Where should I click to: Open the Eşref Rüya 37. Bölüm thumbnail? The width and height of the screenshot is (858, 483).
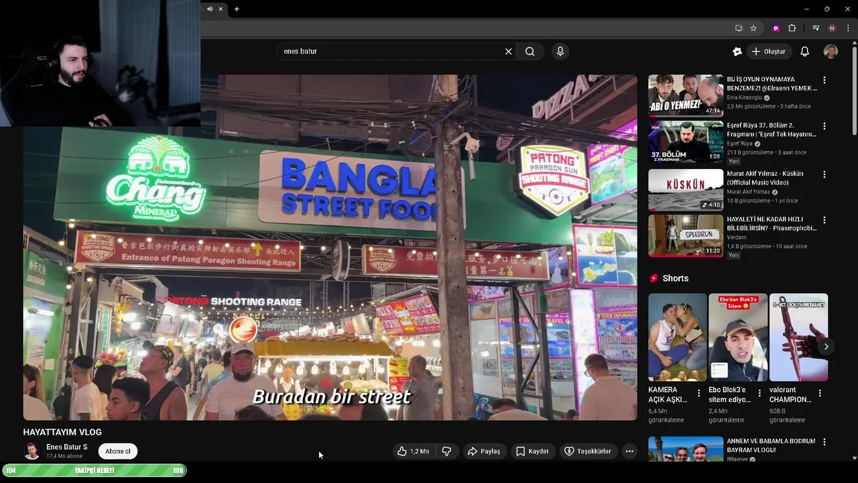pyautogui.click(x=686, y=141)
